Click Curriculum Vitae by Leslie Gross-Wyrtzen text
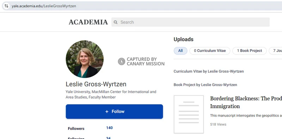282x139 pixels. (x=209, y=72)
